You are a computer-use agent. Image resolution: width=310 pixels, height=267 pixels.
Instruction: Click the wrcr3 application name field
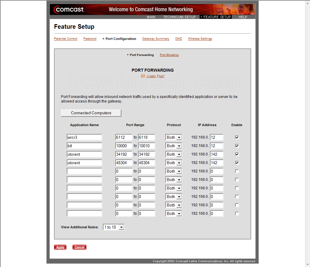(x=84, y=137)
